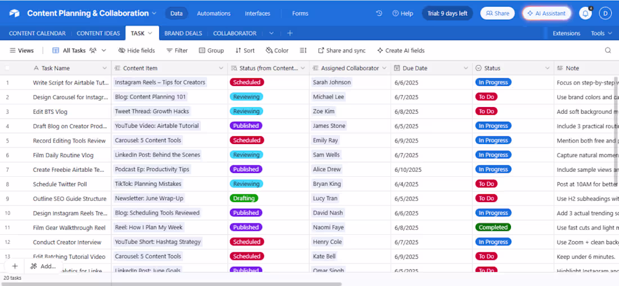Open the TASK tab dropdown chevron
Viewport: 619px width, 286px height.
pos(150,33)
